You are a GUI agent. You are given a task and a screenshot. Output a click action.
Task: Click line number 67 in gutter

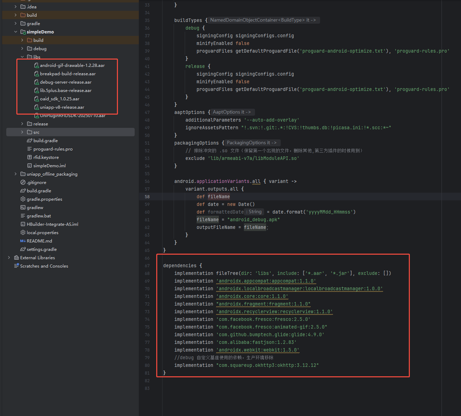(x=147, y=265)
